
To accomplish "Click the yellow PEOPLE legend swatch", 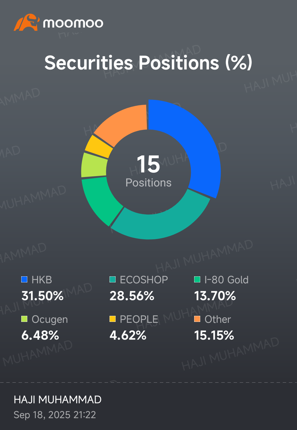I will [113, 319].
